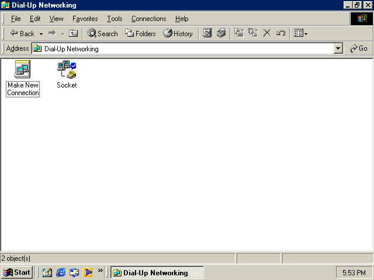Click the 5:53 PM system clock

[x=354, y=272]
